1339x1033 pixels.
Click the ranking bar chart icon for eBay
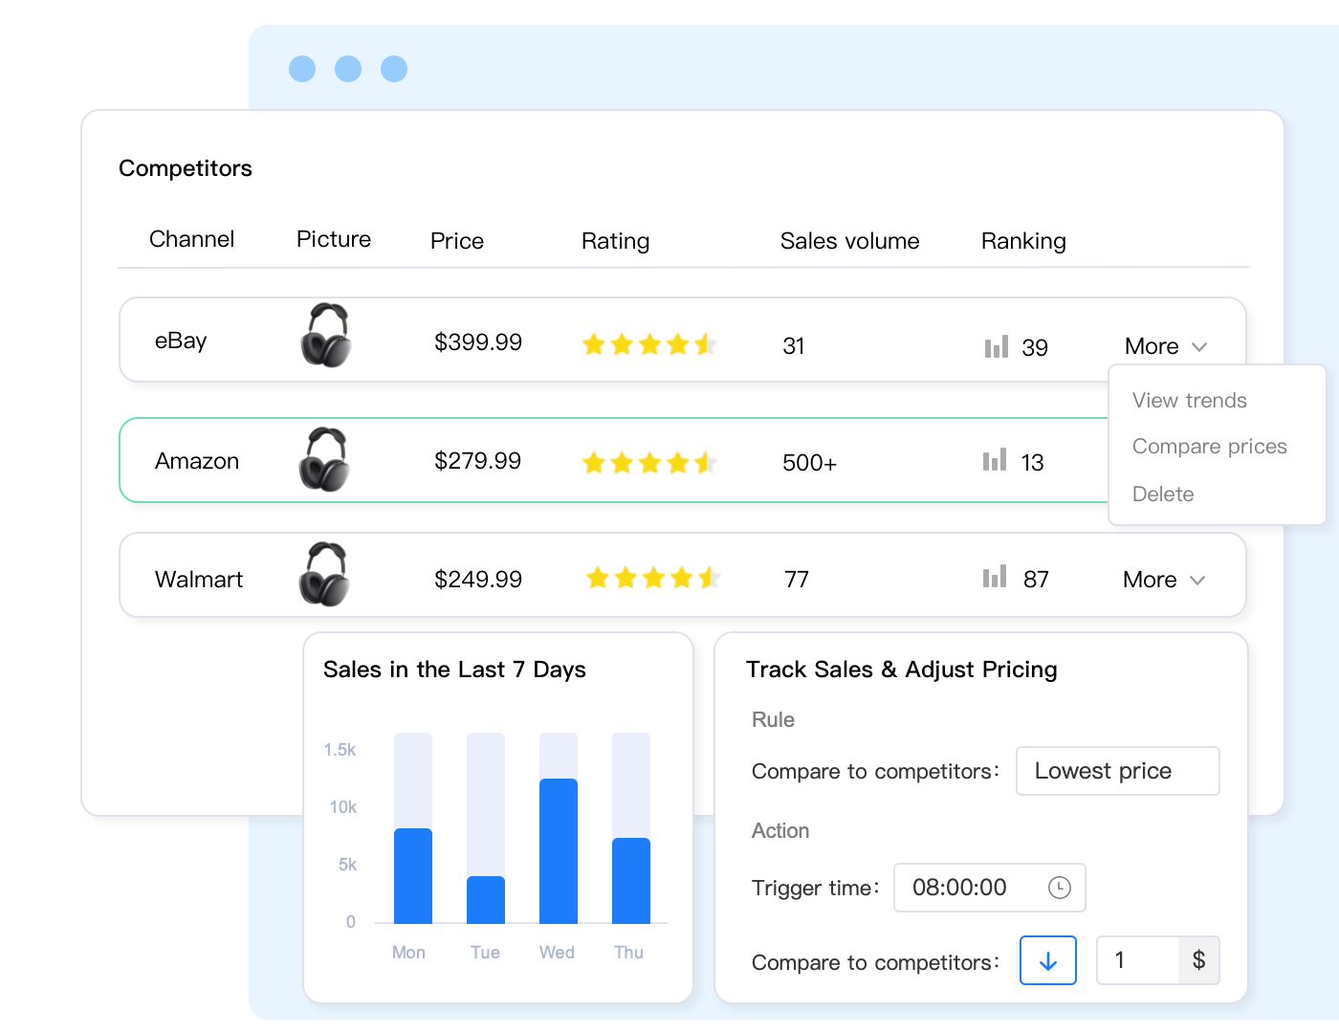pos(996,345)
